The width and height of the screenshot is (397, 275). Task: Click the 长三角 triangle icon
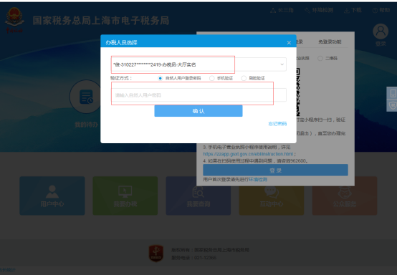pos(273,10)
